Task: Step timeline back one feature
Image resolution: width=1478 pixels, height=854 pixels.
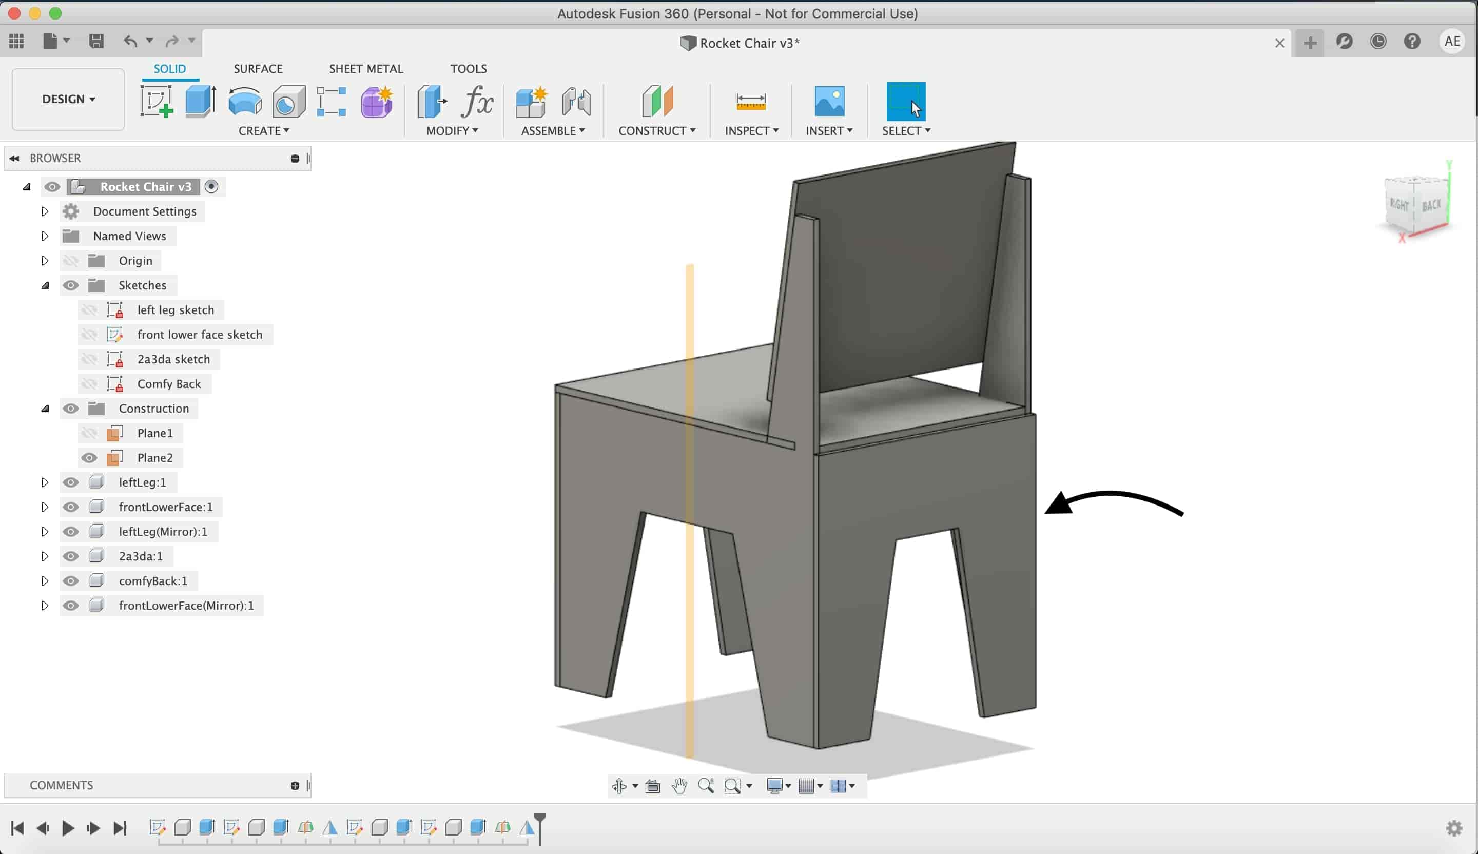Action: (43, 828)
